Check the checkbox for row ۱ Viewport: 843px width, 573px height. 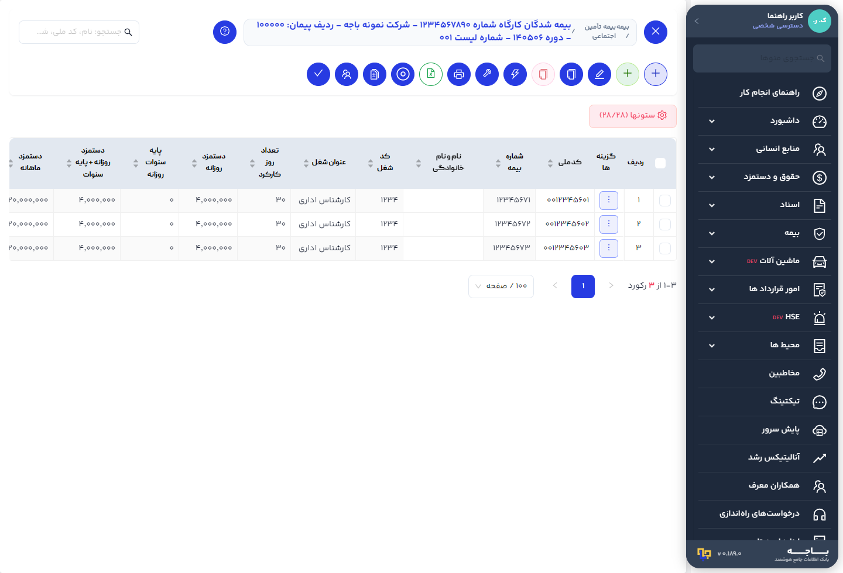665,201
